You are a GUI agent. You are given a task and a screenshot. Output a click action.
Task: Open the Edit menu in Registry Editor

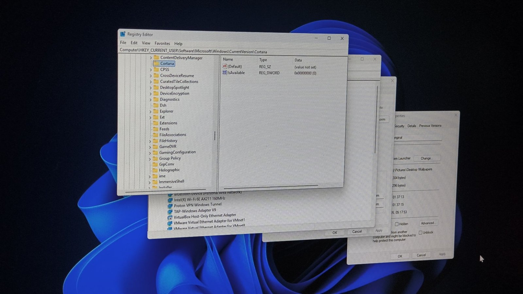tap(134, 43)
